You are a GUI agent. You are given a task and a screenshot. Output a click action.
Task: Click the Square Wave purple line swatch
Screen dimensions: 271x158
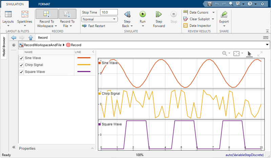pos(84,71)
